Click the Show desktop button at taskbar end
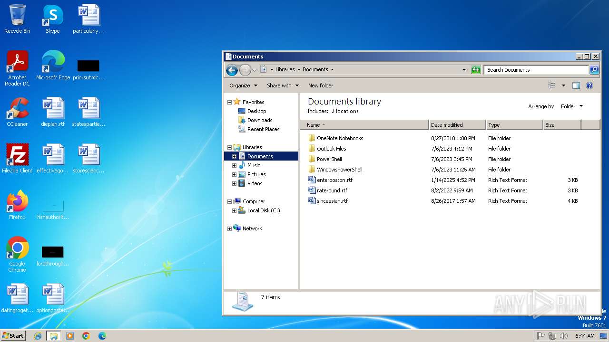 pos(604,336)
